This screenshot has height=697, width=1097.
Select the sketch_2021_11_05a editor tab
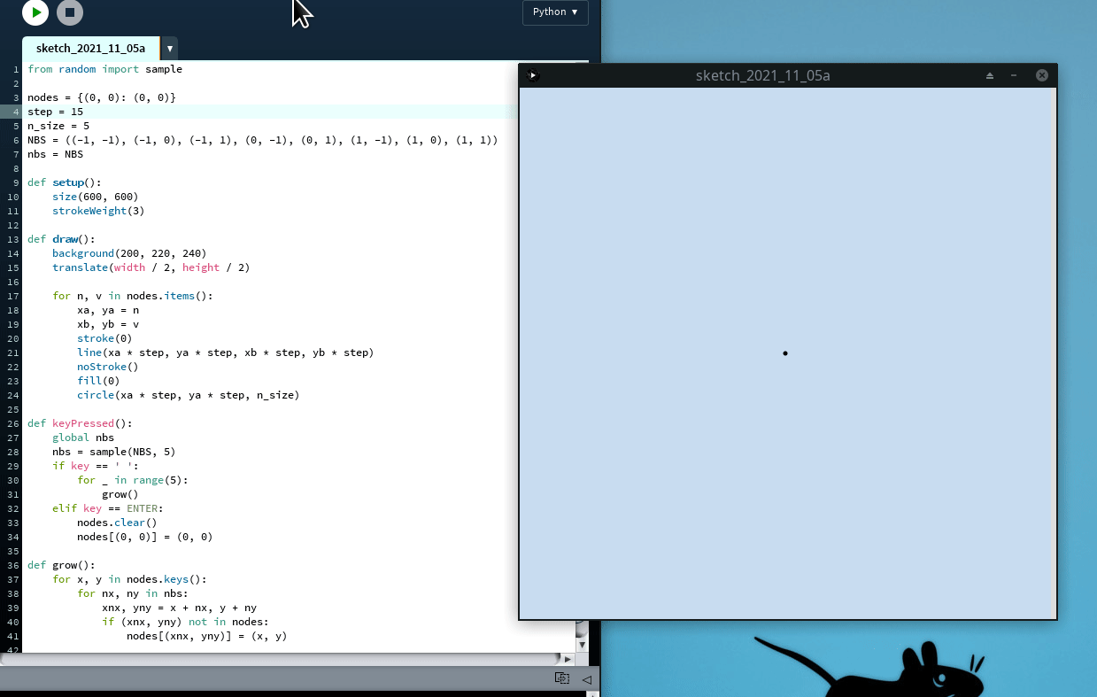click(x=90, y=48)
